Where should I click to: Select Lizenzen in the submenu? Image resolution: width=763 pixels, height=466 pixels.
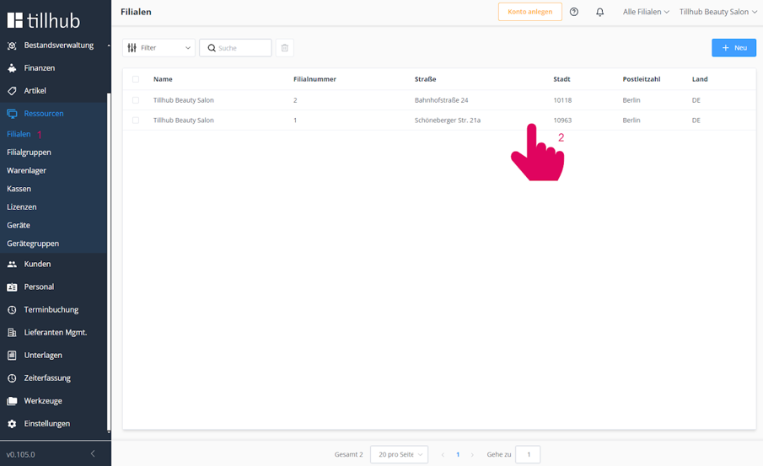pos(21,207)
